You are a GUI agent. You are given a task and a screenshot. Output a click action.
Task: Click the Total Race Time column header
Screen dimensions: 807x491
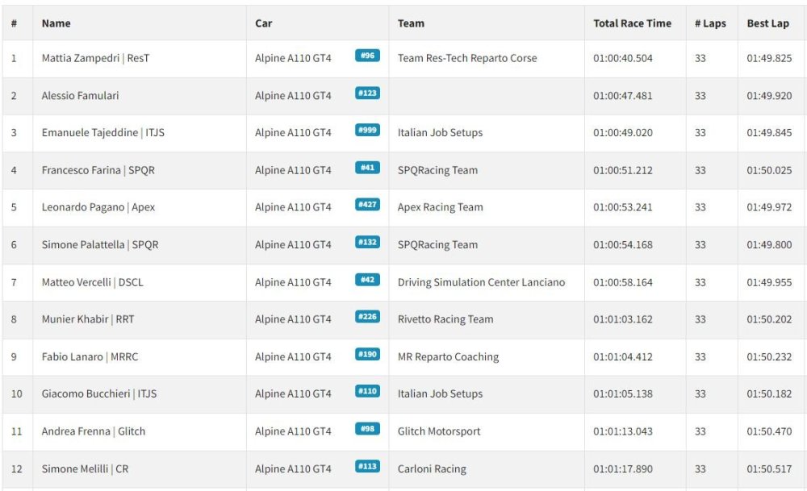[632, 23]
